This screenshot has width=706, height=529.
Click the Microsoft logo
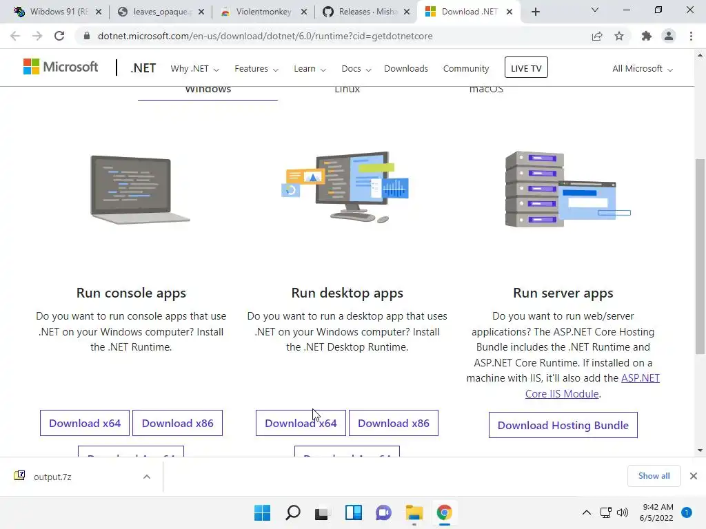click(61, 67)
